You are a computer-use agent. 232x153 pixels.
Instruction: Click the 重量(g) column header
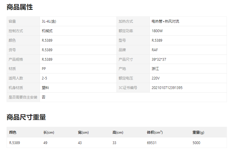click(x=198, y=132)
